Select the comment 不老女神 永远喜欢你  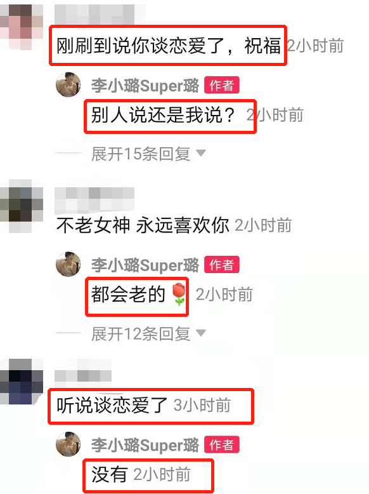(143, 225)
